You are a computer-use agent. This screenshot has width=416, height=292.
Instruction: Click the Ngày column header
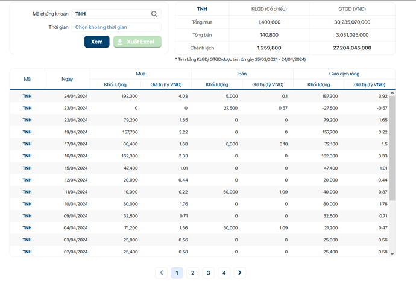pos(67,79)
